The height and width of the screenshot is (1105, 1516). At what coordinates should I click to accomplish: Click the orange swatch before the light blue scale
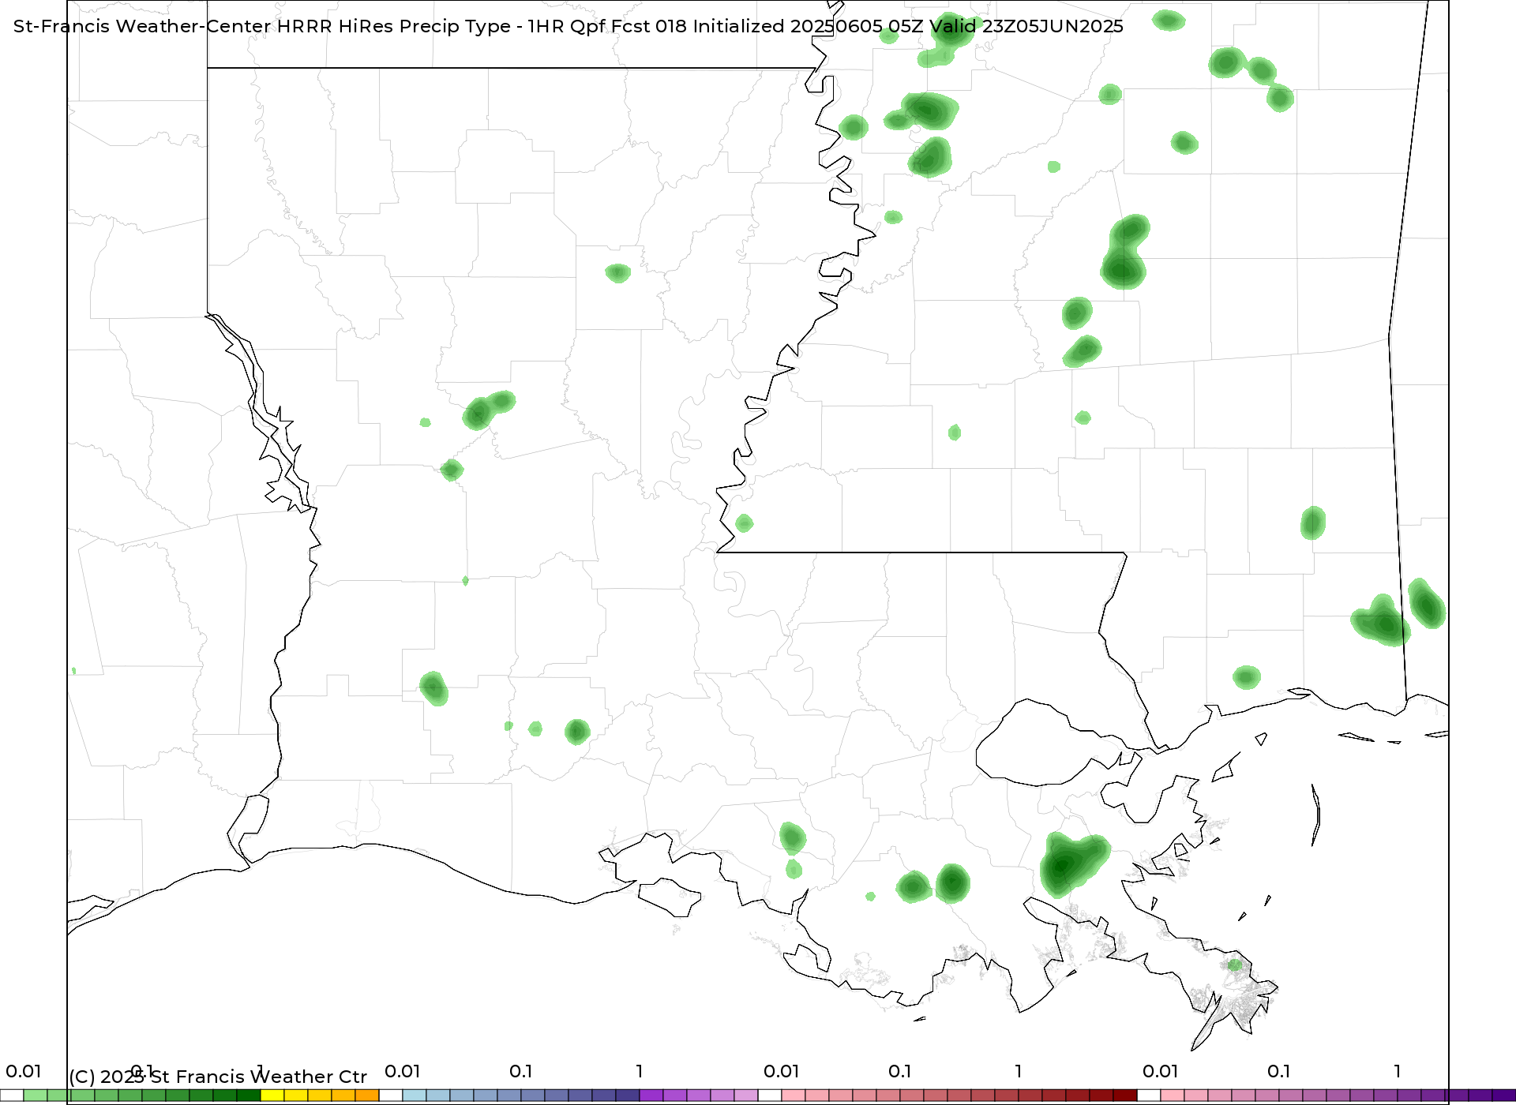tap(367, 1096)
